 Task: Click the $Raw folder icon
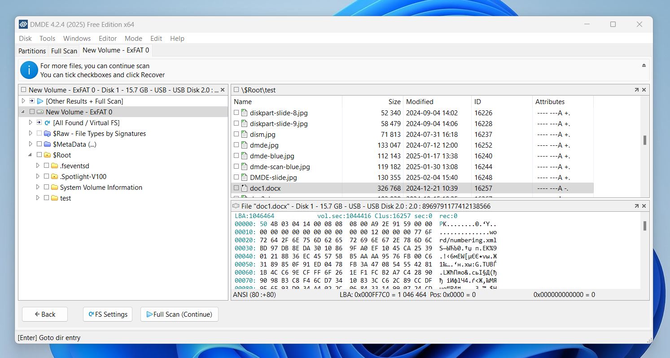[47, 134]
